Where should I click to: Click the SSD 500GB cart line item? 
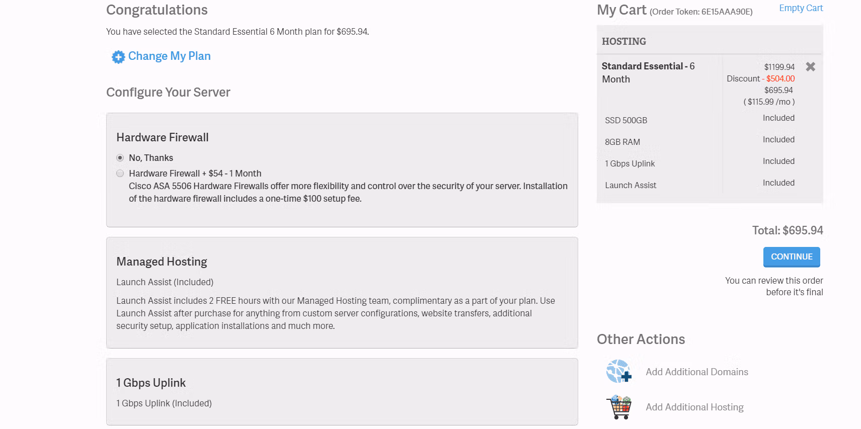tap(626, 120)
